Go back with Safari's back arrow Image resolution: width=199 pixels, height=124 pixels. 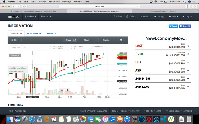click(14, 7)
